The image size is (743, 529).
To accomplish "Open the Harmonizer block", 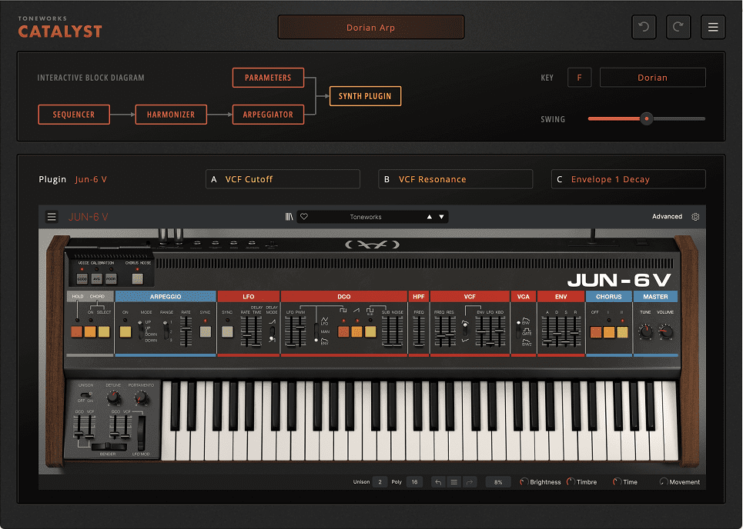I will pos(171,115).
